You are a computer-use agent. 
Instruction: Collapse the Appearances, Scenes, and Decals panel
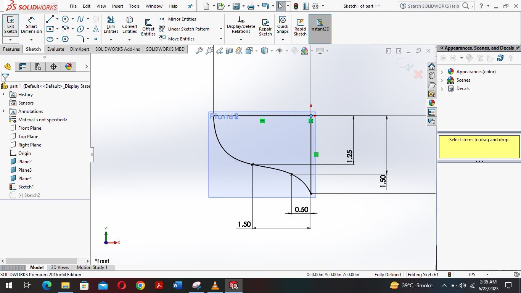442,48
